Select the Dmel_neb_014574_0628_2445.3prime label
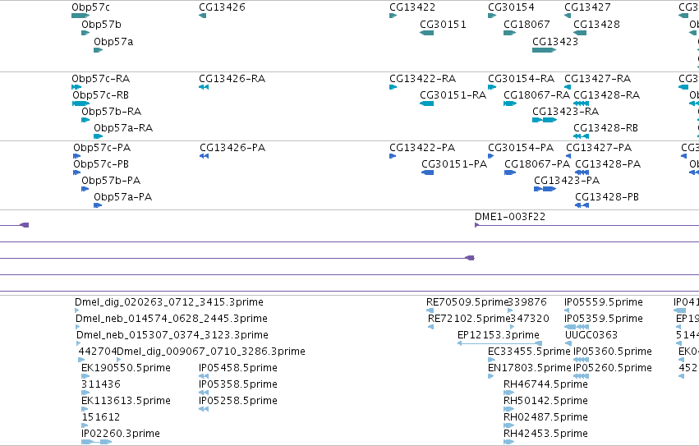The height and width of the screenshot is (446, 699). pos(172,319)
